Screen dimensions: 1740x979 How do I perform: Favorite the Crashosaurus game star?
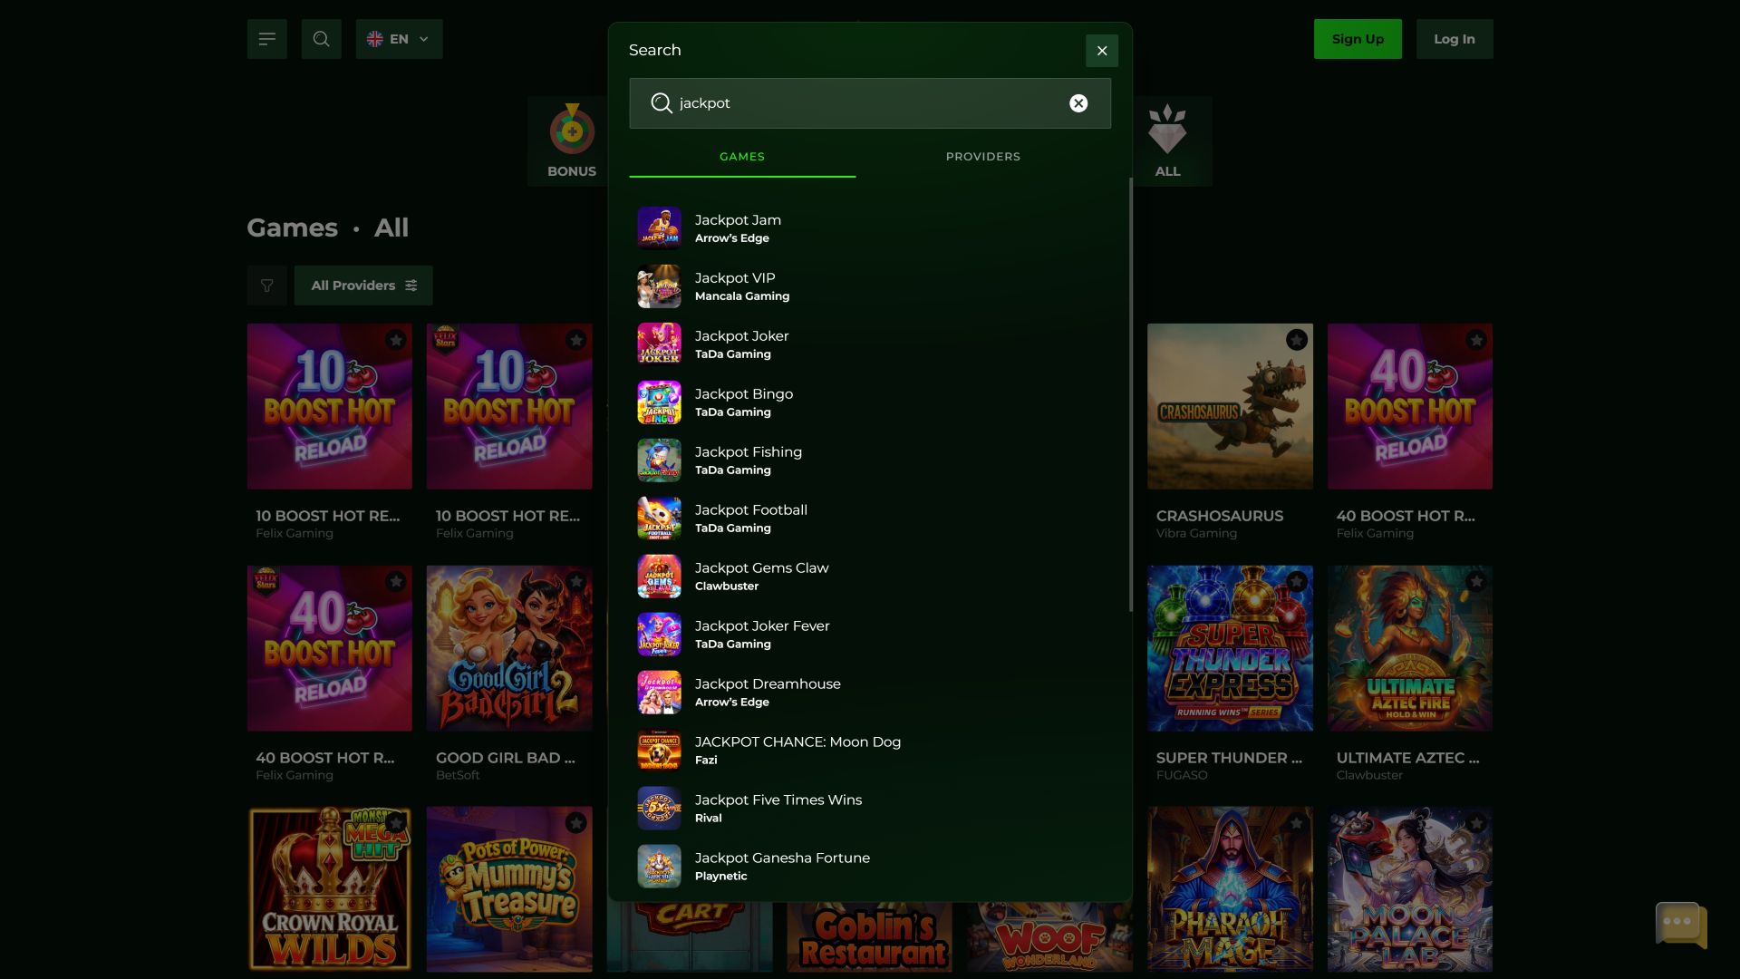[x=1297, y=340]
